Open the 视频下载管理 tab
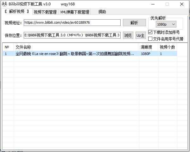 pos(45,12)
